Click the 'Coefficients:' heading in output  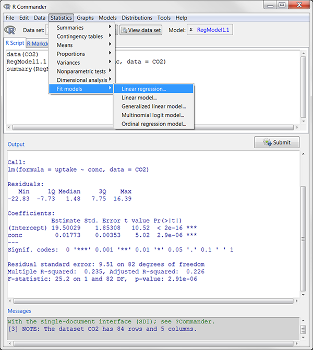click(31, 213)
